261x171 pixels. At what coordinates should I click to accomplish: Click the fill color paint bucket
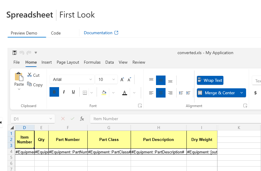pyautogui.click(x=104, y=93)
